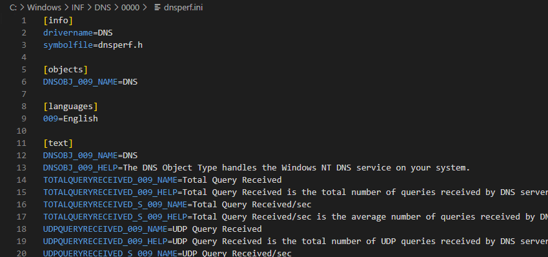Image resolution: width=548 pixels, height=257 pixels.
Task: Click the 009=English line
Action: pyautogui.click(x=70, y=119)
